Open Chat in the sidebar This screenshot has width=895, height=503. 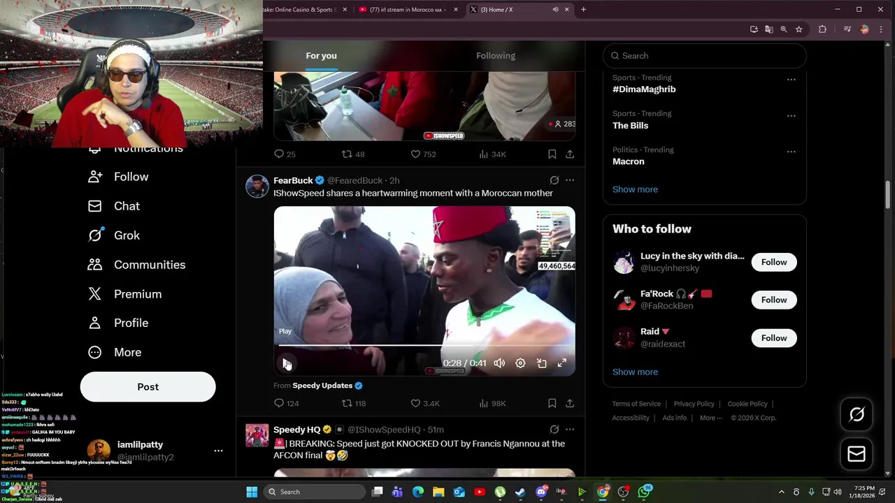pyautogui.click(x=114, y=206)
